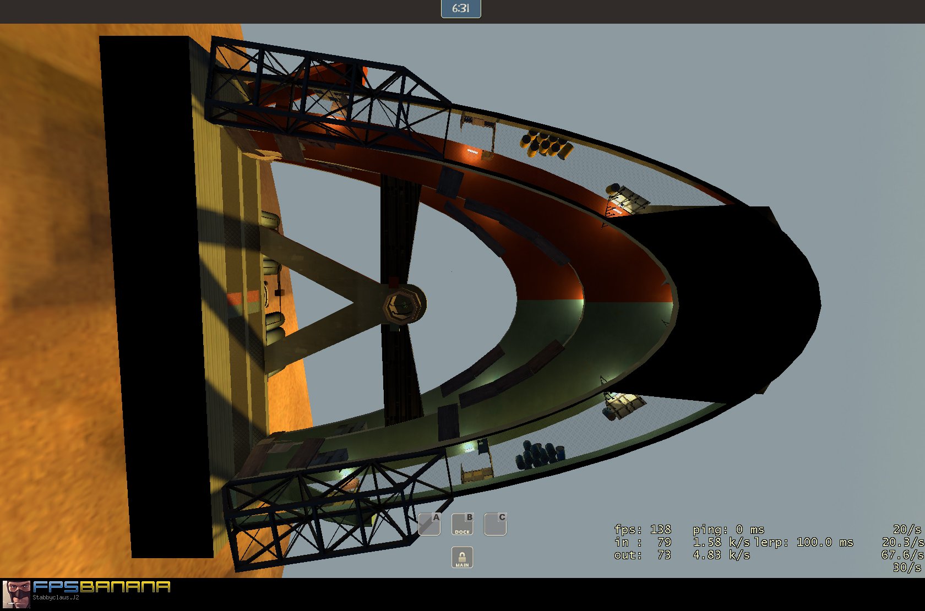The image size is (925, 611).
Task: Click the lerp: 100.0 ms value
Action: (804, 542)
